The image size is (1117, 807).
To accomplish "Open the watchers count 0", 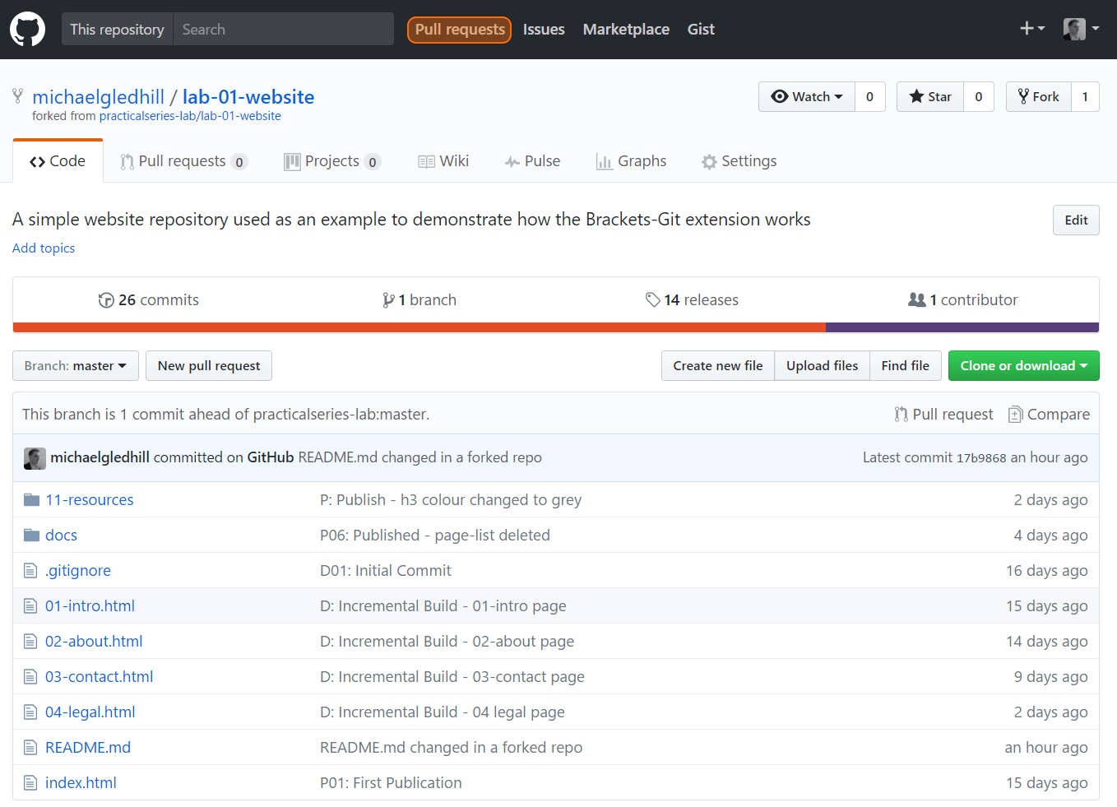I will tap(870, 96).
